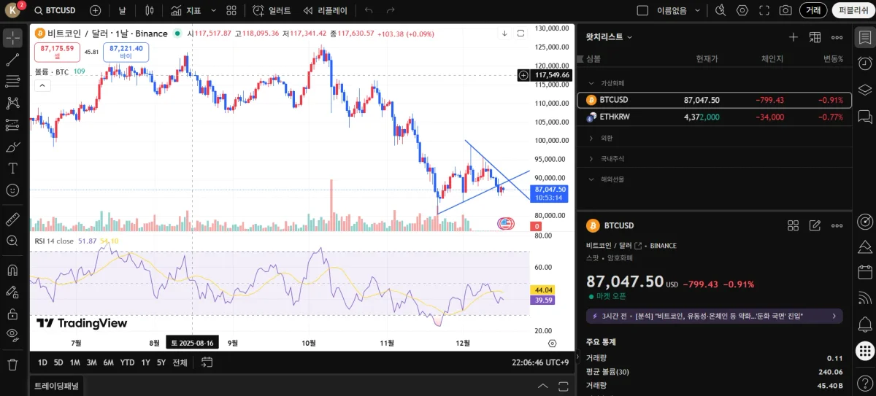Click the 퍼블리쉬 publish button
The image size is (876, 396).
pos(853,10)
